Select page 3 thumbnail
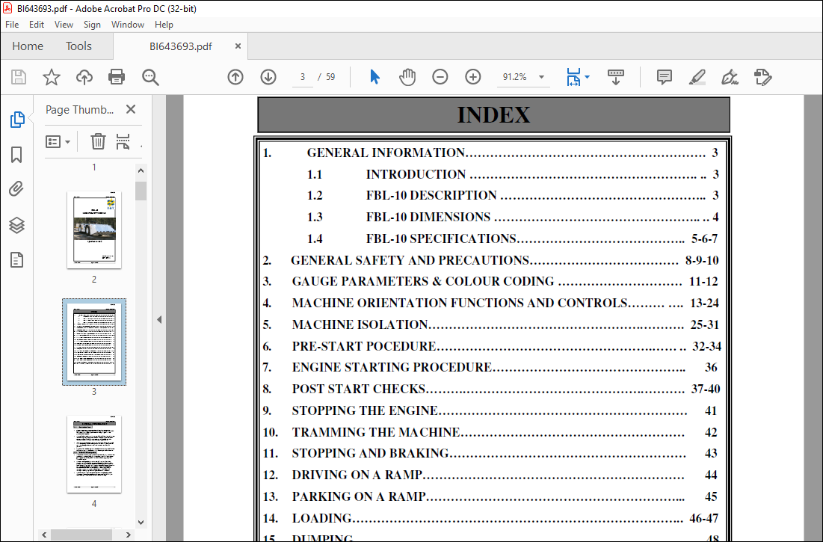This screenshot has height=542, width=823. tap(94, 342)
